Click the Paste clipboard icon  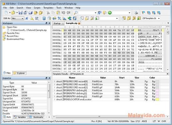tap(58, 13)
